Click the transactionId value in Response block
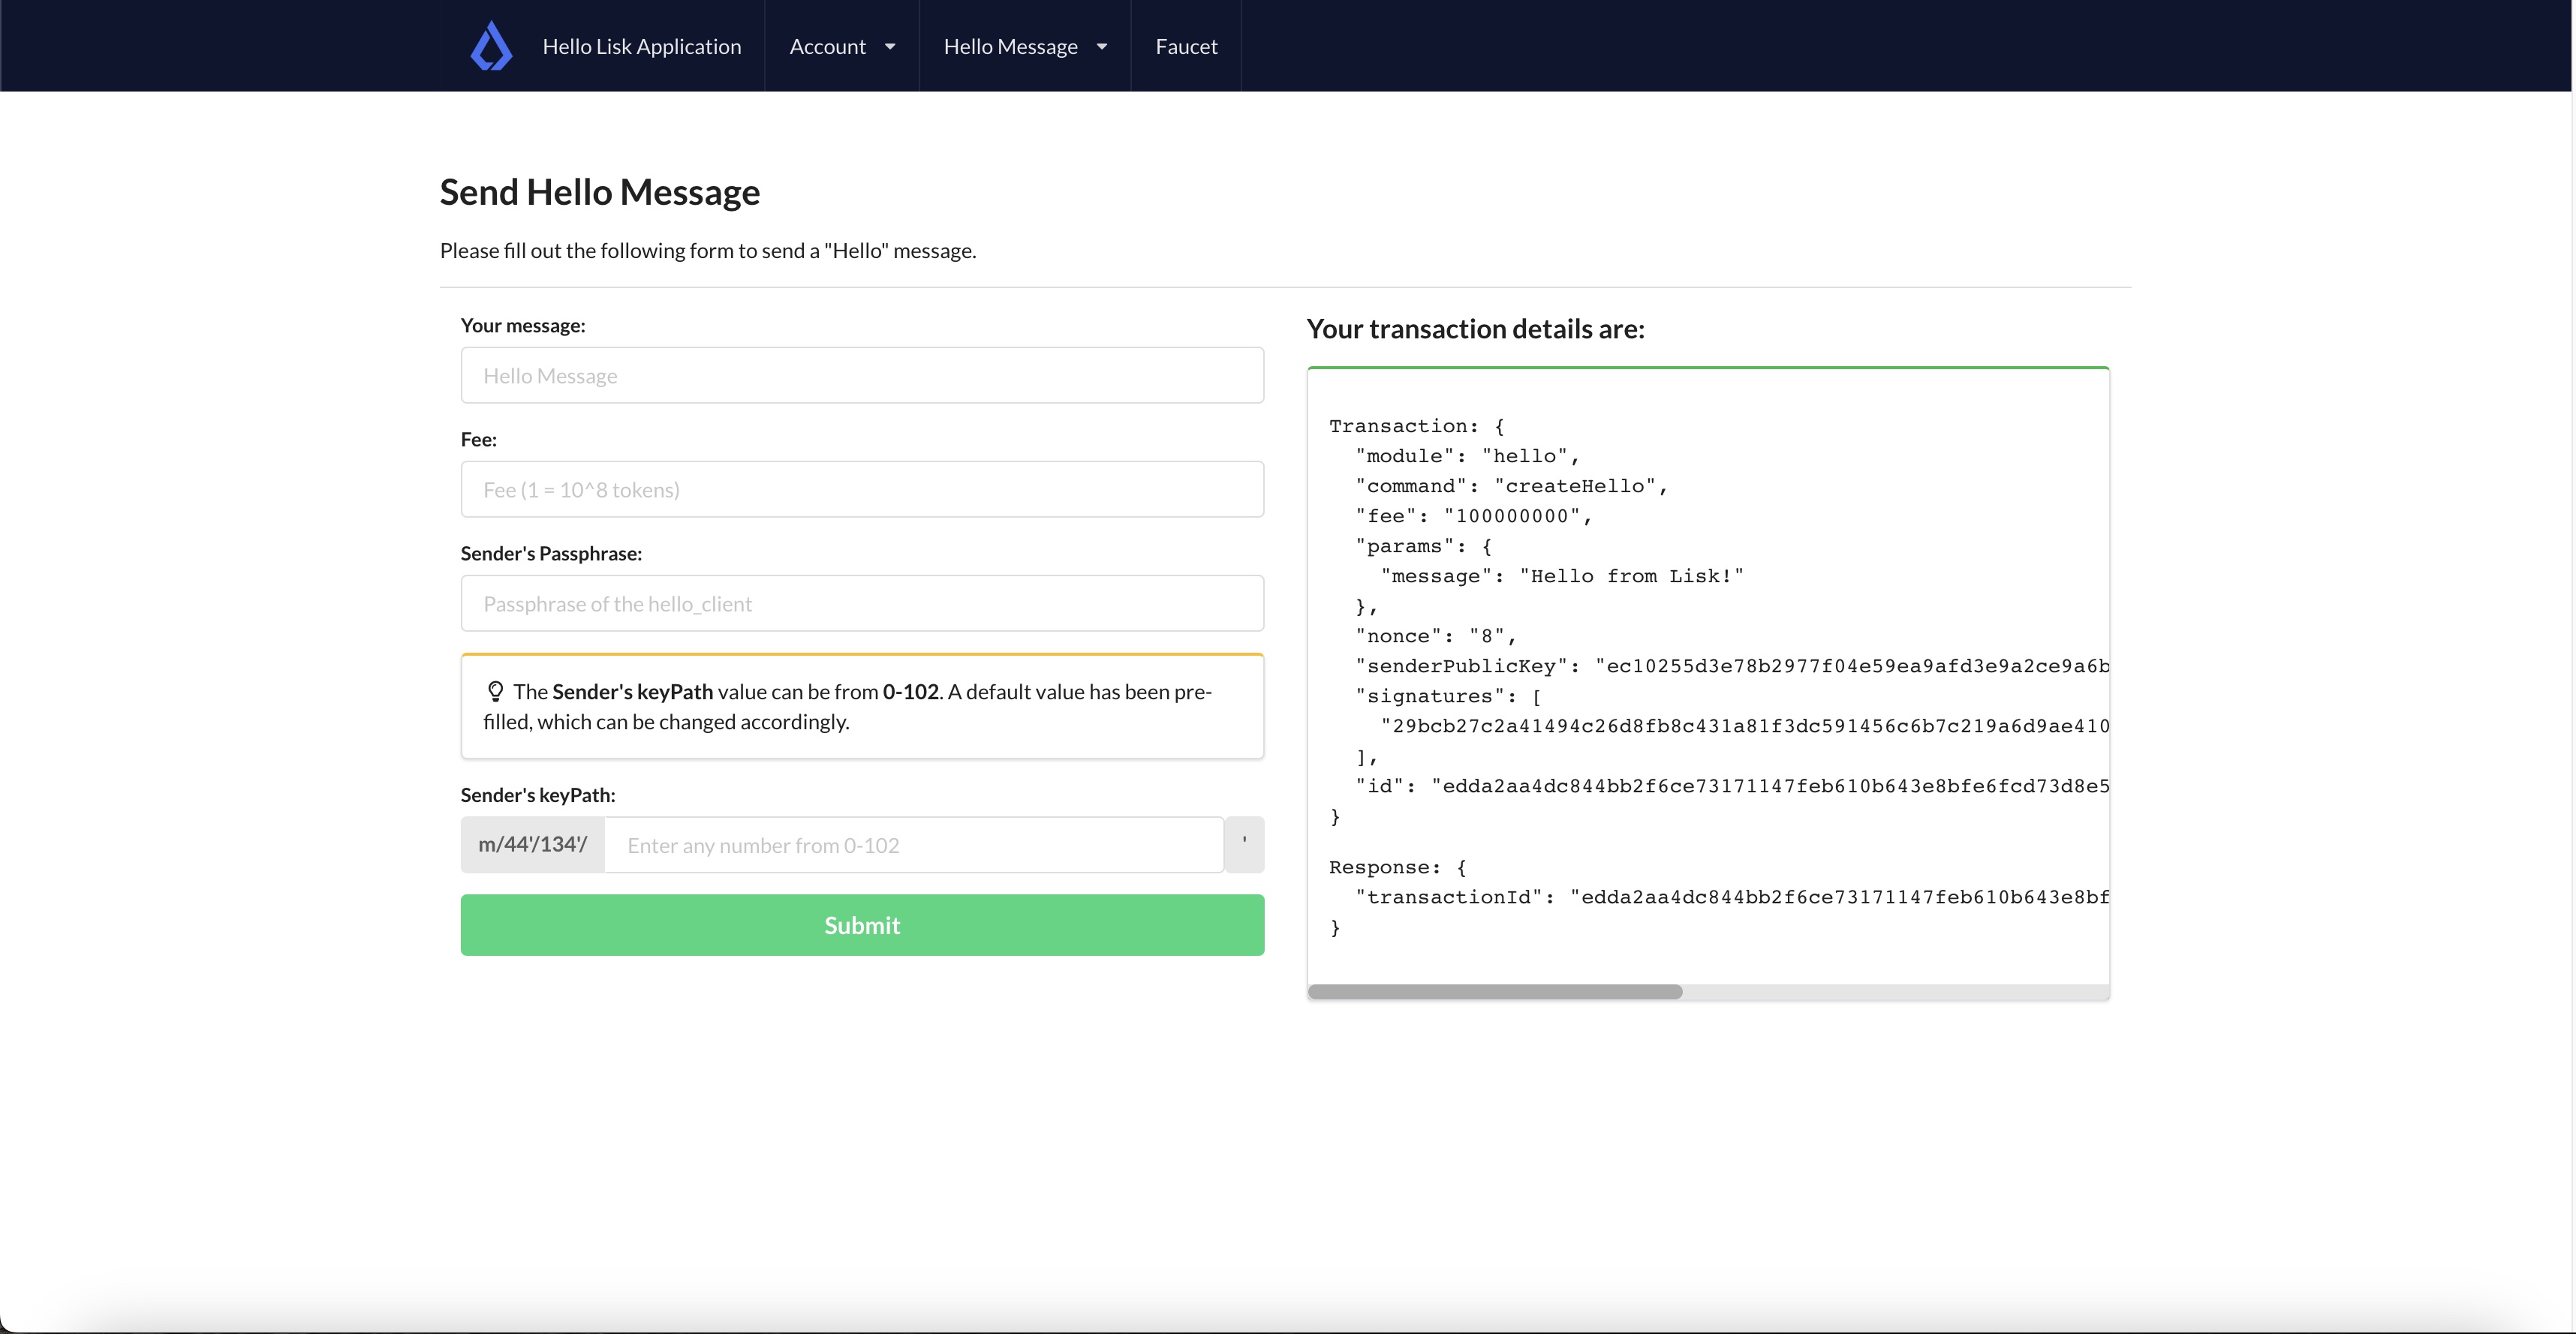The width and height of the screenshot is (2576, 1334). pyautogui.click(x=1838, y=897)
